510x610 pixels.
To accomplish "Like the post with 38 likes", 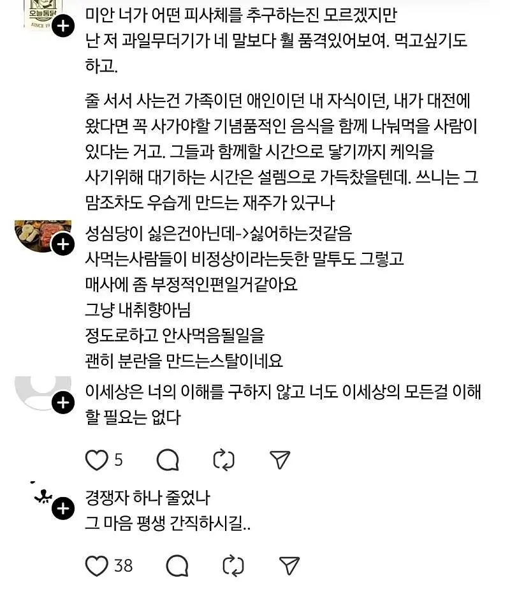I will point(96,566).
